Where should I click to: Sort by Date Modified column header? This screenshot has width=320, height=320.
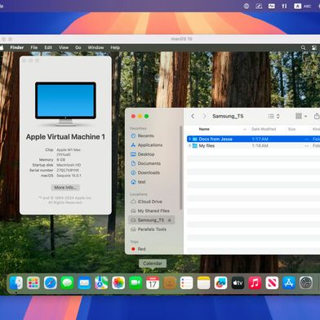[x=264, y=129]
